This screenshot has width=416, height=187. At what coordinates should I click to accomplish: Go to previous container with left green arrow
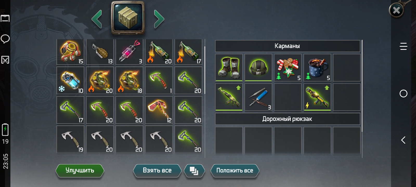coord(97,19)
